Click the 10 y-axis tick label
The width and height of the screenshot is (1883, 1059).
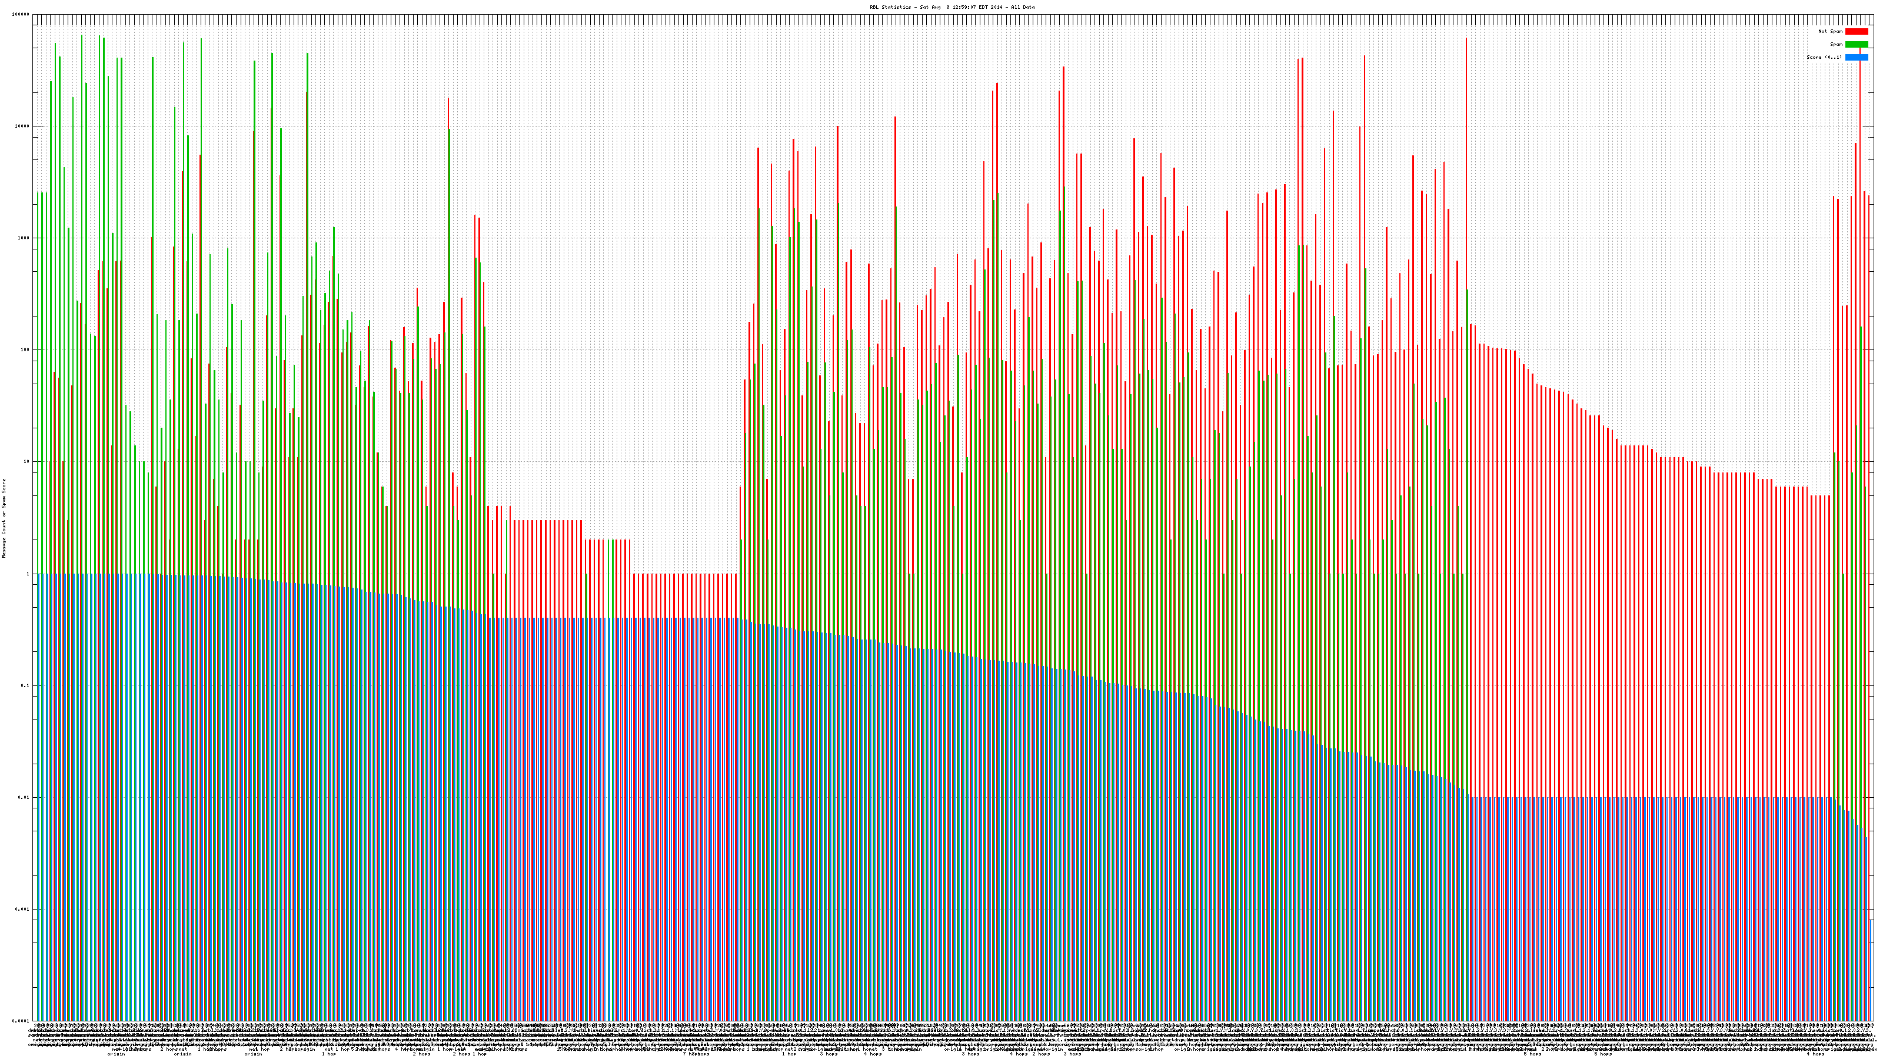[27, 462]
